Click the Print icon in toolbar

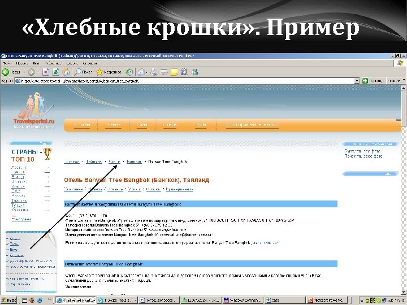point(154,72)
